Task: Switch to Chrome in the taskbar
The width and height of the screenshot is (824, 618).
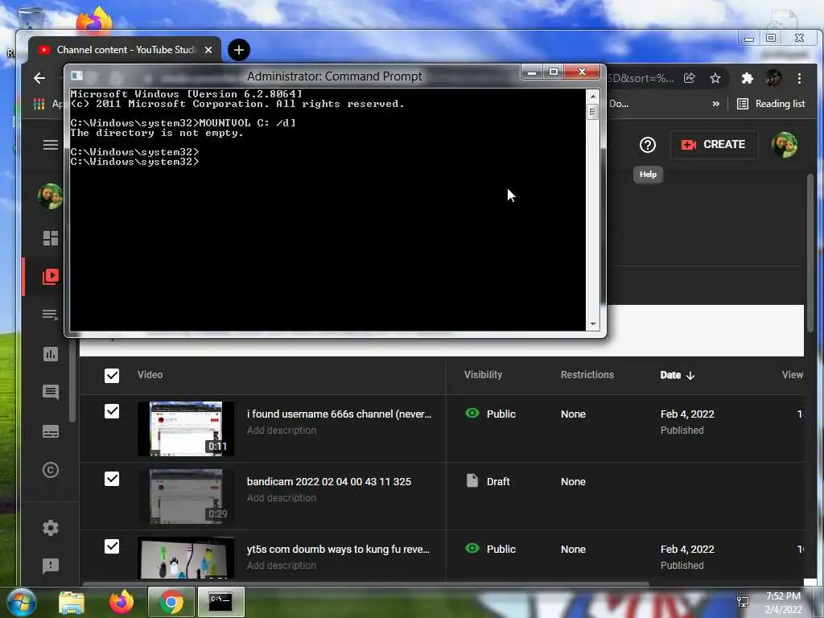Action: [x=171, y=602]
